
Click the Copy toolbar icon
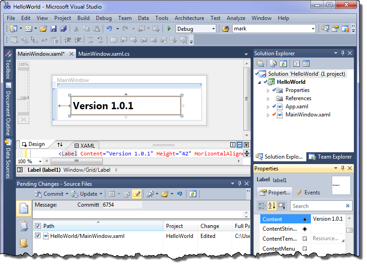point(86,29)
